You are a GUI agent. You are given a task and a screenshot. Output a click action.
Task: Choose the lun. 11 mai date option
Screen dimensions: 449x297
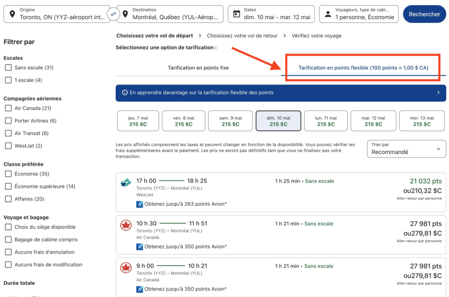pos(325,121)
